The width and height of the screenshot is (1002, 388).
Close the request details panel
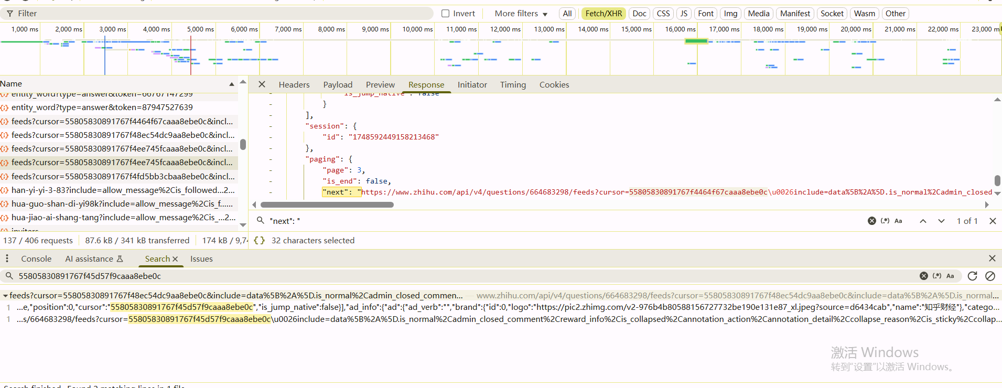pyautogui.click(x=262, y=84)
